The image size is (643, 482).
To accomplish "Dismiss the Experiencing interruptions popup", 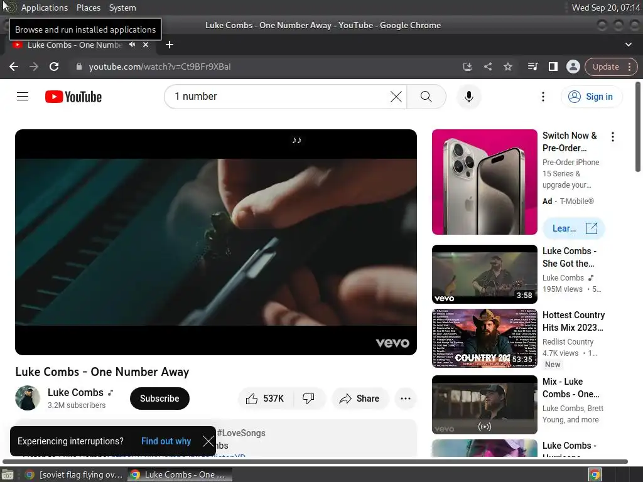I will (x=208, y=441).
